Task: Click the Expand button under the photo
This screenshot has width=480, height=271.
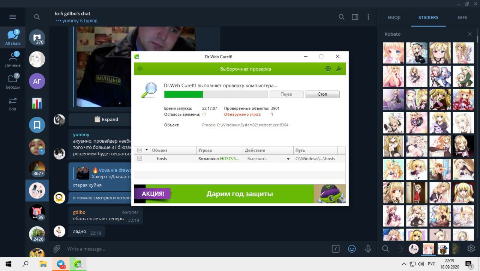Action: (106, 119)
